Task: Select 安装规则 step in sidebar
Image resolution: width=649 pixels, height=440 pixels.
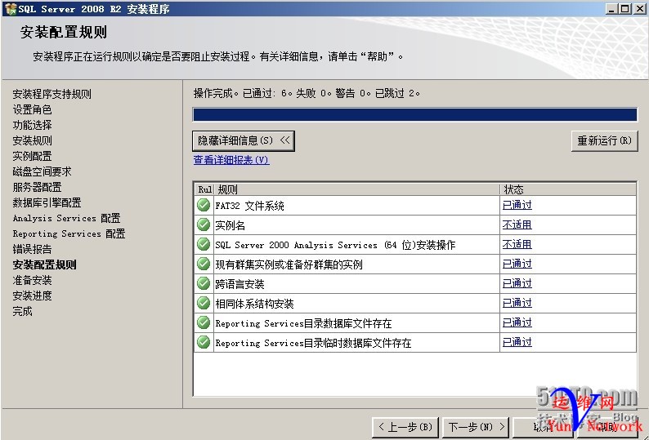Action: (32, 140)
